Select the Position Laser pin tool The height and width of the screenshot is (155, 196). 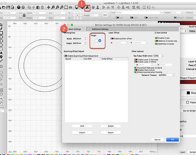tap(1, 57)
